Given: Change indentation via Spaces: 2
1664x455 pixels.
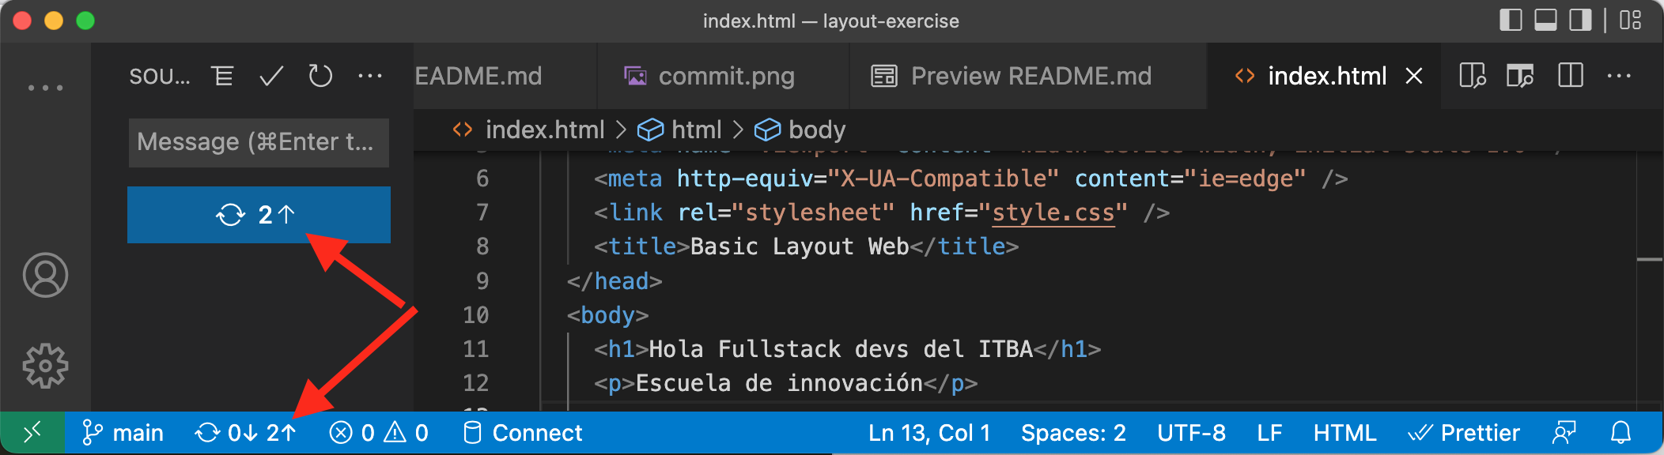Looking at the screenshot, I should pyautogui.click(x=1073, y=433).
